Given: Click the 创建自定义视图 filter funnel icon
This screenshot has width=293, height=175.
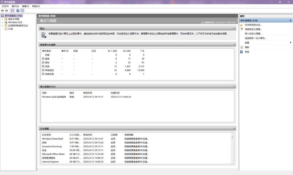Looking at the screenshot, I should click(x=241, y=29).
